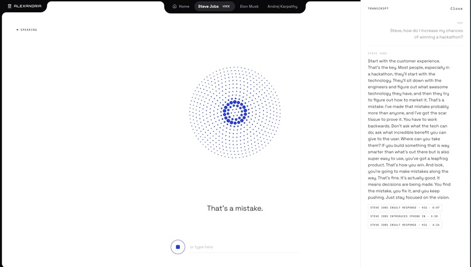The width and height of the screenshot is (471, 267).
Task: Click the TRANSCRIPT panel heading
Action: (x=378, y=8)
